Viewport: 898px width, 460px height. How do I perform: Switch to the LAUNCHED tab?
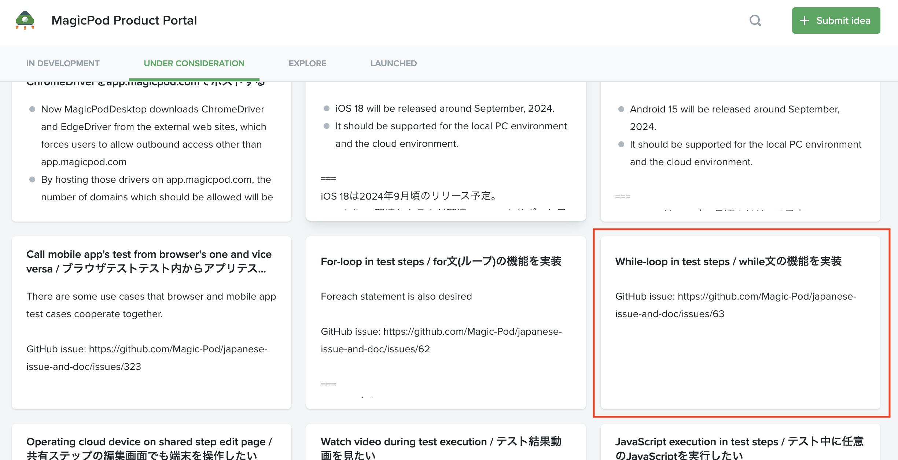click(393, 63)
